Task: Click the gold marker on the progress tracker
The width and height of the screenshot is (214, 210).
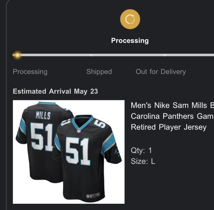Action: (18, 55)
